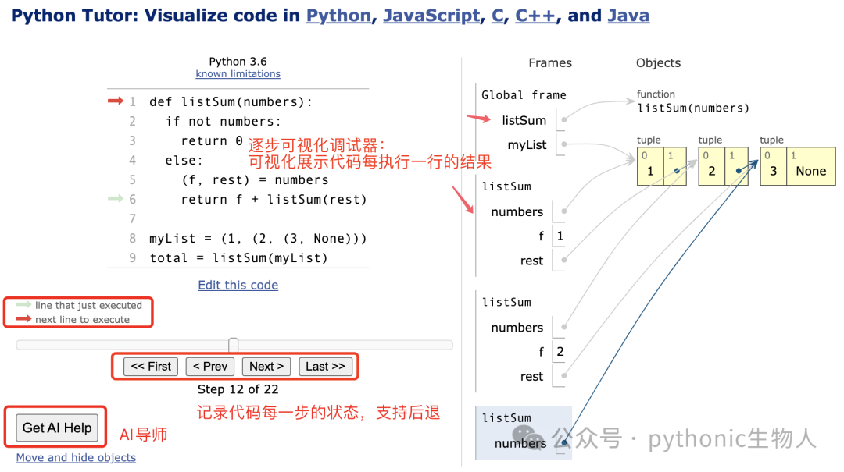Open the JavaScript link in the title
844x472 pixels.
[x=431, y=16]
